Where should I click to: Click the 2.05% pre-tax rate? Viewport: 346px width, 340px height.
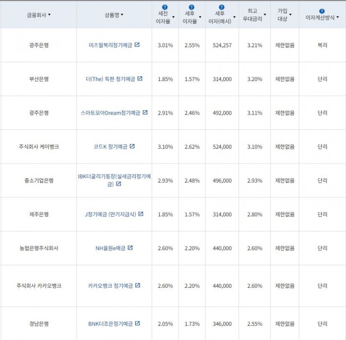pos(165,324)
